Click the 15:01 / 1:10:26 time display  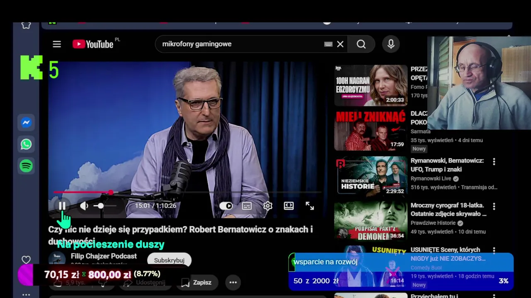(x=156, y=206)
